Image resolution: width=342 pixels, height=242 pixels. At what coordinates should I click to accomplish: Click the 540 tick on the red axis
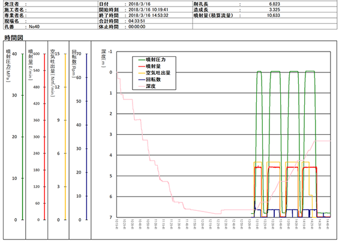coord(37,70)
